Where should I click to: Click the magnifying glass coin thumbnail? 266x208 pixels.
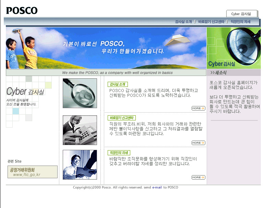click(x=80, y=93)
